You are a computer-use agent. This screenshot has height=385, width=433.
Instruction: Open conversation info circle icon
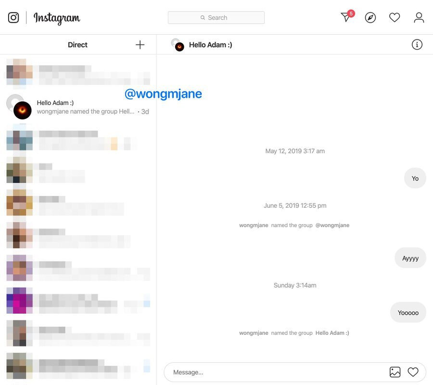tap(417, 44)
